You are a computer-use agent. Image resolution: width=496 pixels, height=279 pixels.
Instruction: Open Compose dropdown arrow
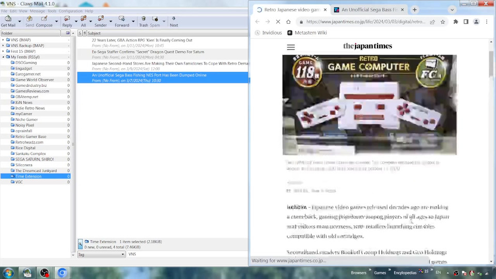pyautogui.click(x=56, y=21)
